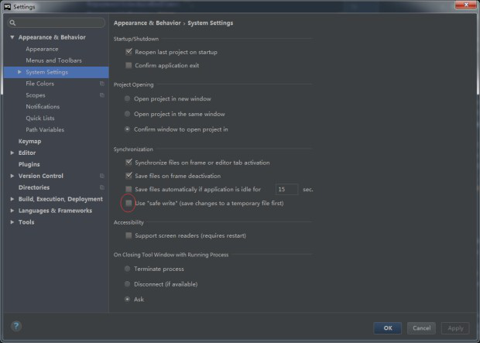480x343 pixels.
Task: Choose the Ask radio option
Action: coord(127,299)
